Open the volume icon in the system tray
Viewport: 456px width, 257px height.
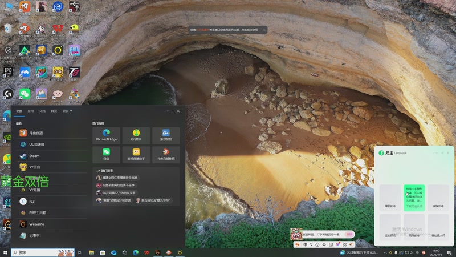point(412,252)
